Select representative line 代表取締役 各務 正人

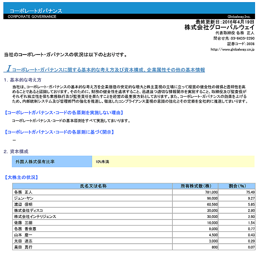235,33
